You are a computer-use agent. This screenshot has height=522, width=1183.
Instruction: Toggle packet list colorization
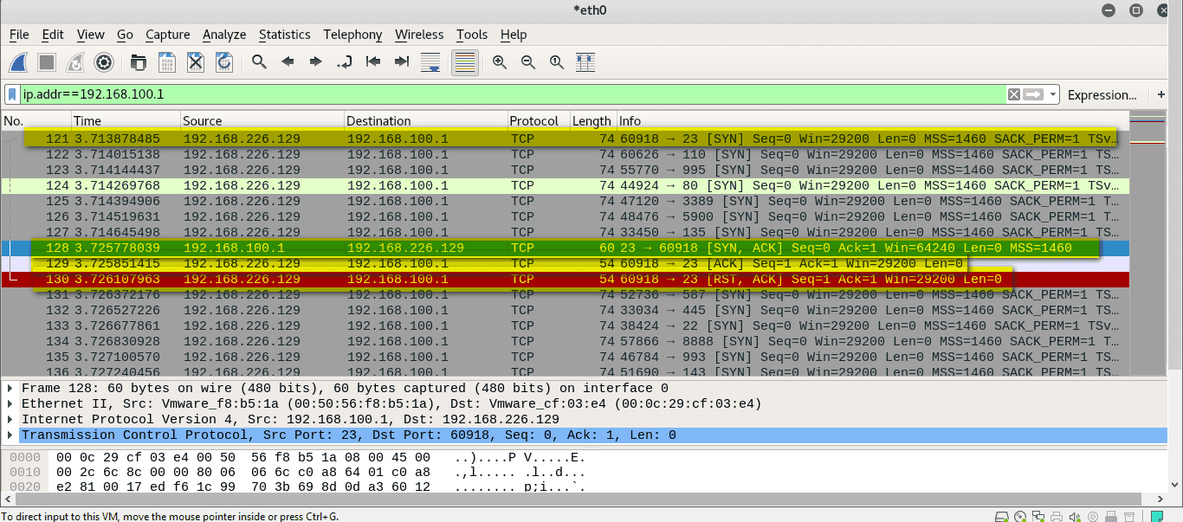point(465,61)
